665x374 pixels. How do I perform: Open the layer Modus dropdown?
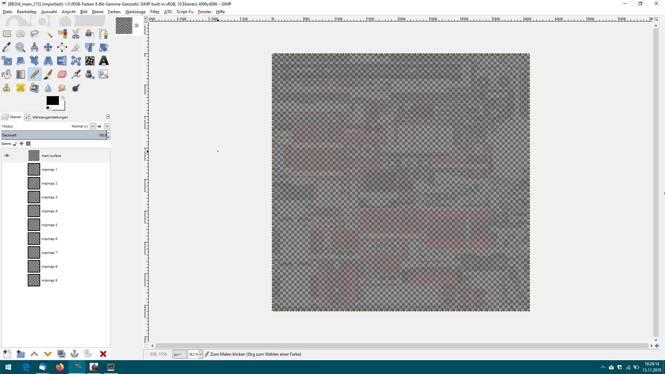(92, 126)
